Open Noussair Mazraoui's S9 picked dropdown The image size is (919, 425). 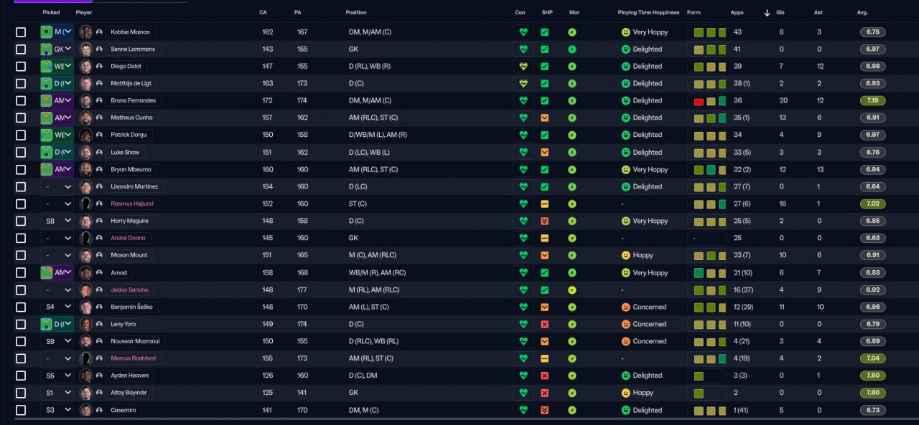click(57, 342)
